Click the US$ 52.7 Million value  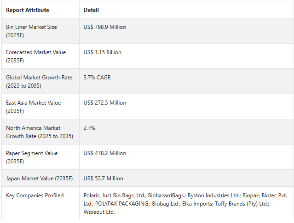click(103, 178)
